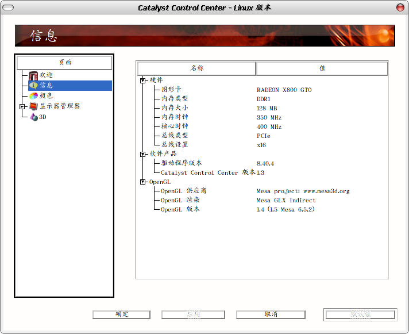Select 颜色 in the page tree
This screenshot has height=334, width=409.
pyautogui.click(x=46, y=96)
